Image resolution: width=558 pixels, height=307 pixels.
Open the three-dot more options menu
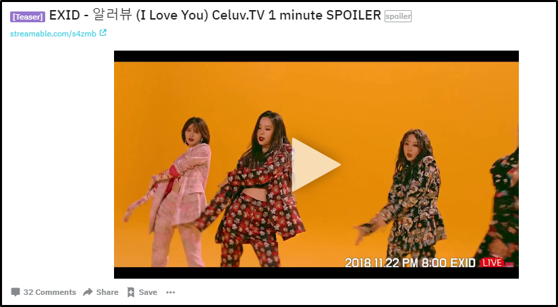[x=171, y=292]
